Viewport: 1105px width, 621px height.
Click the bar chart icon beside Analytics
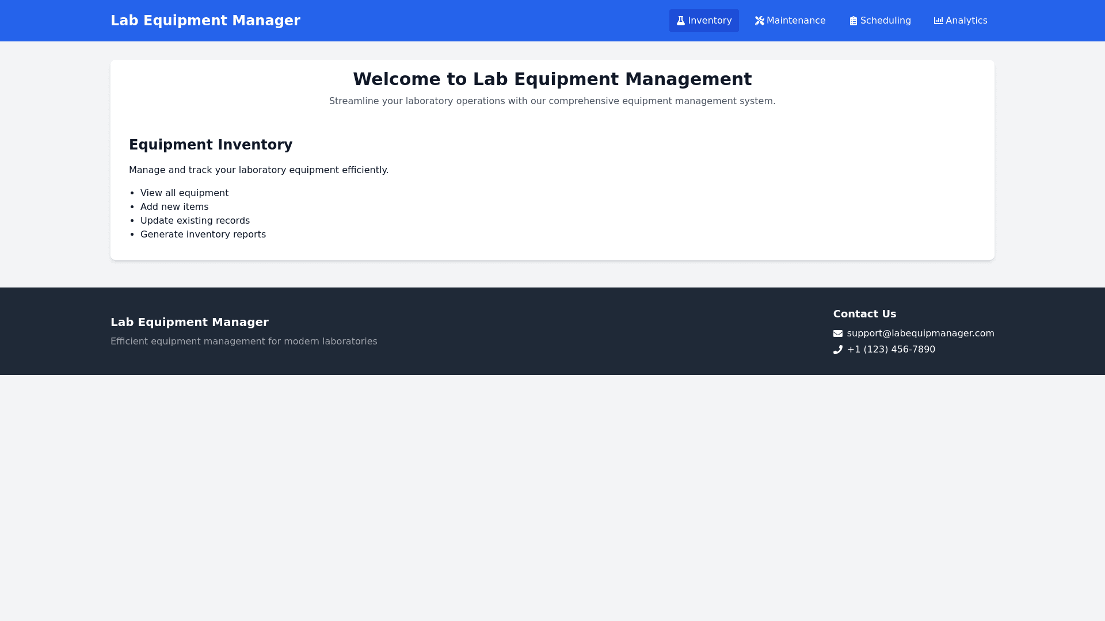[x=939, y=21]
